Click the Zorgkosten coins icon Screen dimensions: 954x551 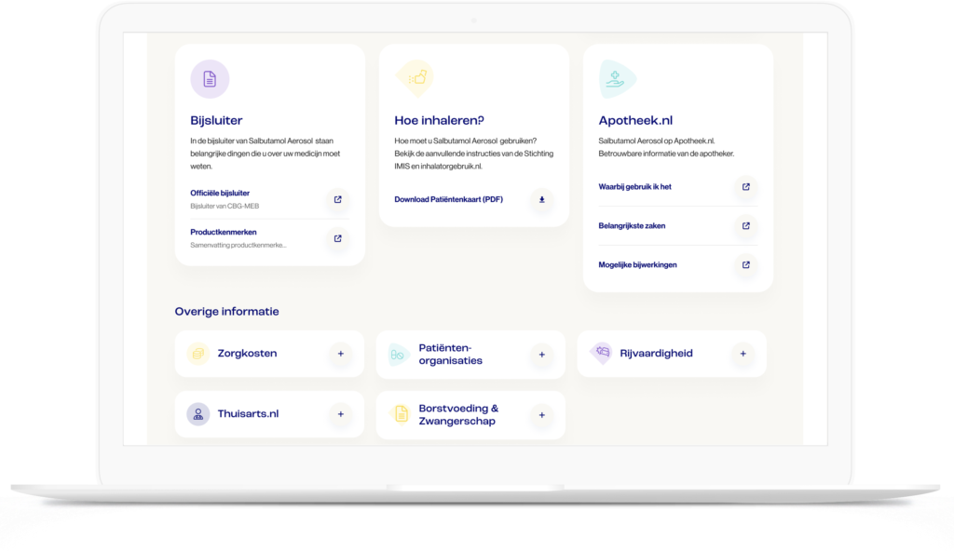coord(198,354)
